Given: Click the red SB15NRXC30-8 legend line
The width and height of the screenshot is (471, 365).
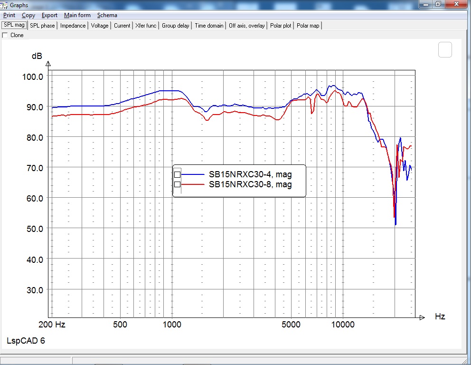Looking at the screenshot, I should click(193, 184).
